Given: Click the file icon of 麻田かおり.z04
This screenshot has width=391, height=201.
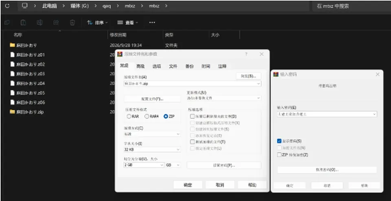Looking at the screenshot, I should coord(12,83).
